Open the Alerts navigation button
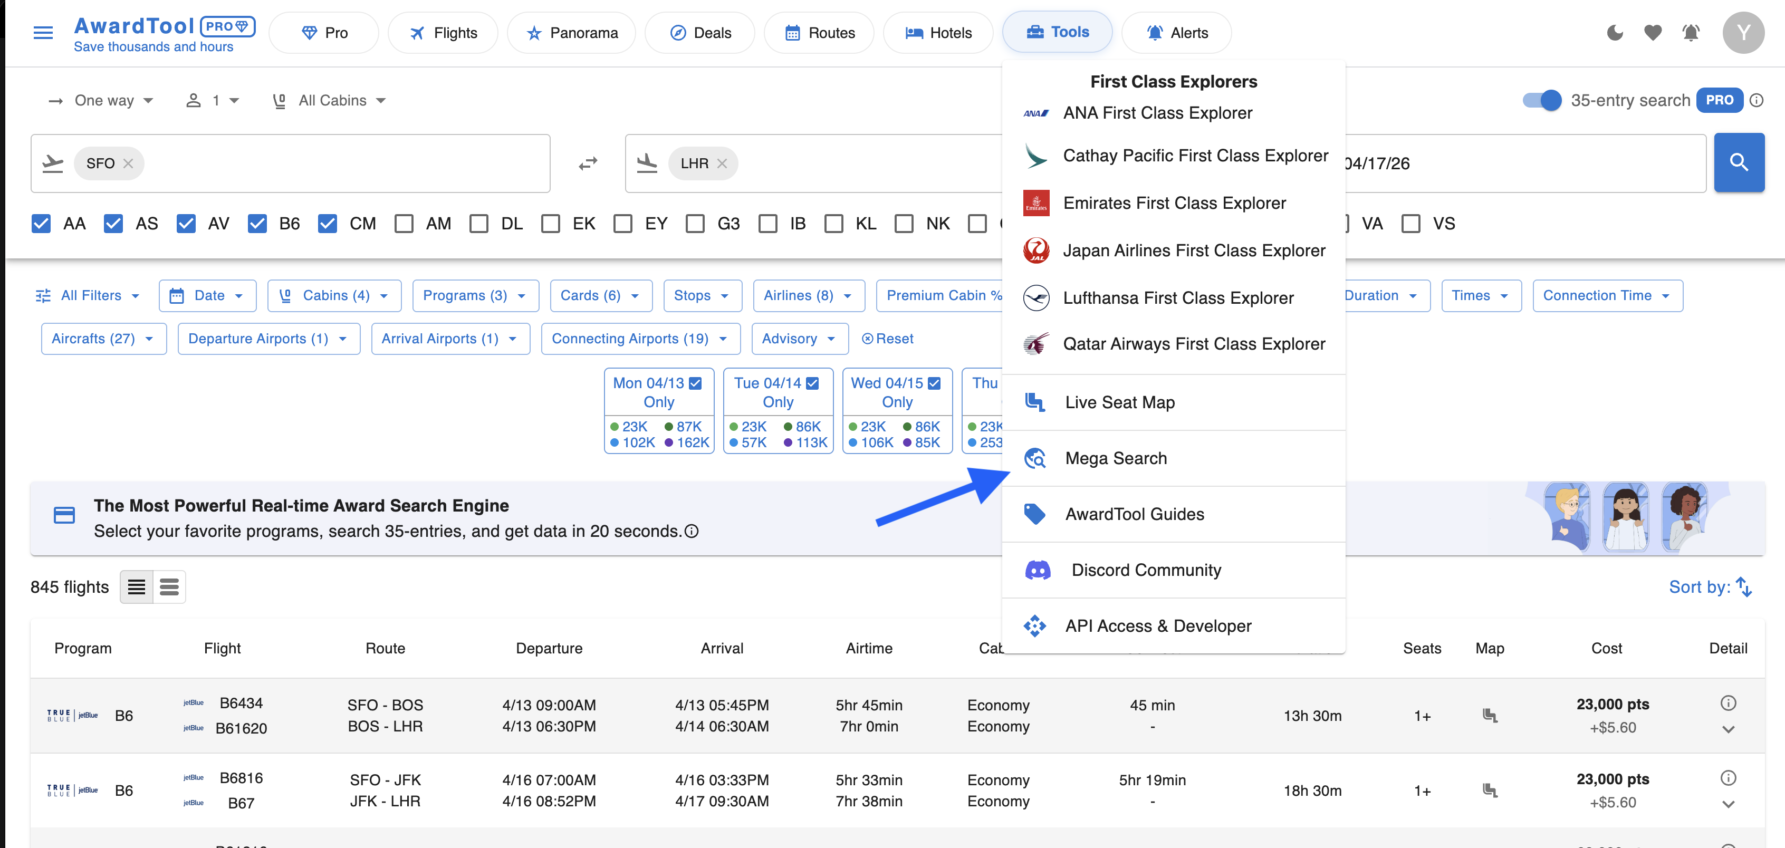Image resolution: width=1785 pixels, height=848 pixels. click(1177, 33)
